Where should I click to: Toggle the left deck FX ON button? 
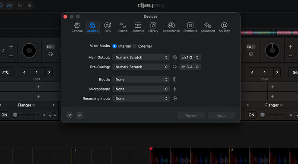pos(4,115)
